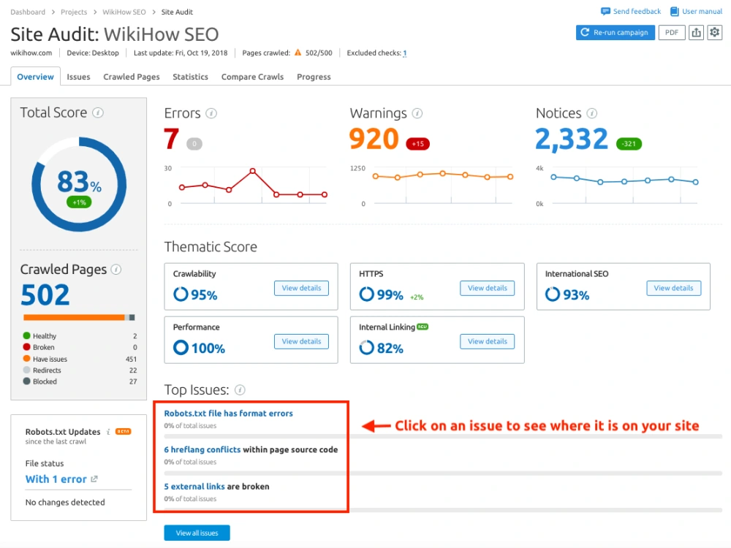
Task: Click the Errors info icon
Action: (x=211, y=113)
